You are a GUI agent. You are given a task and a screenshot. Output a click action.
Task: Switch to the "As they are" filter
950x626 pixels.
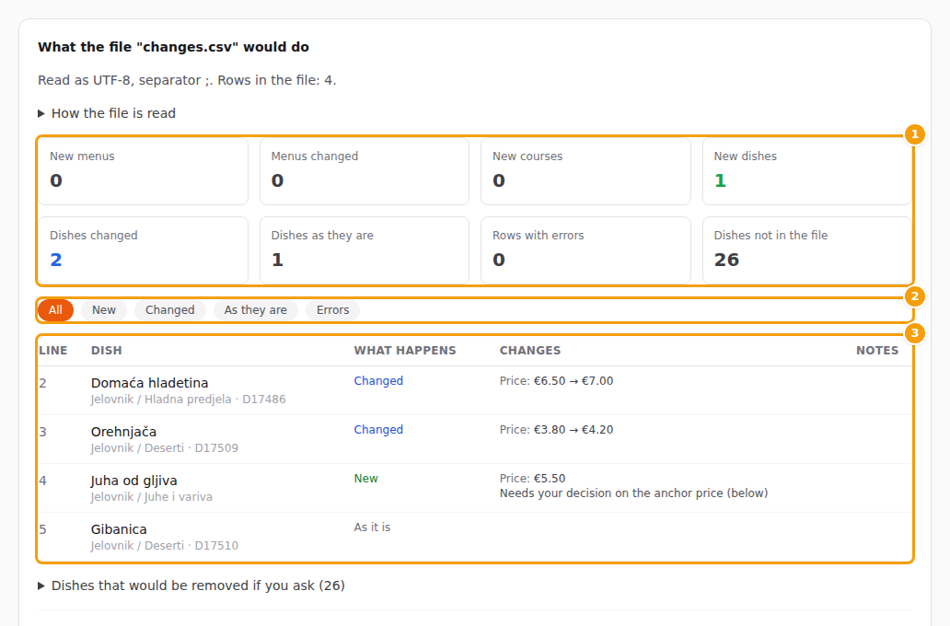point(256,309)
